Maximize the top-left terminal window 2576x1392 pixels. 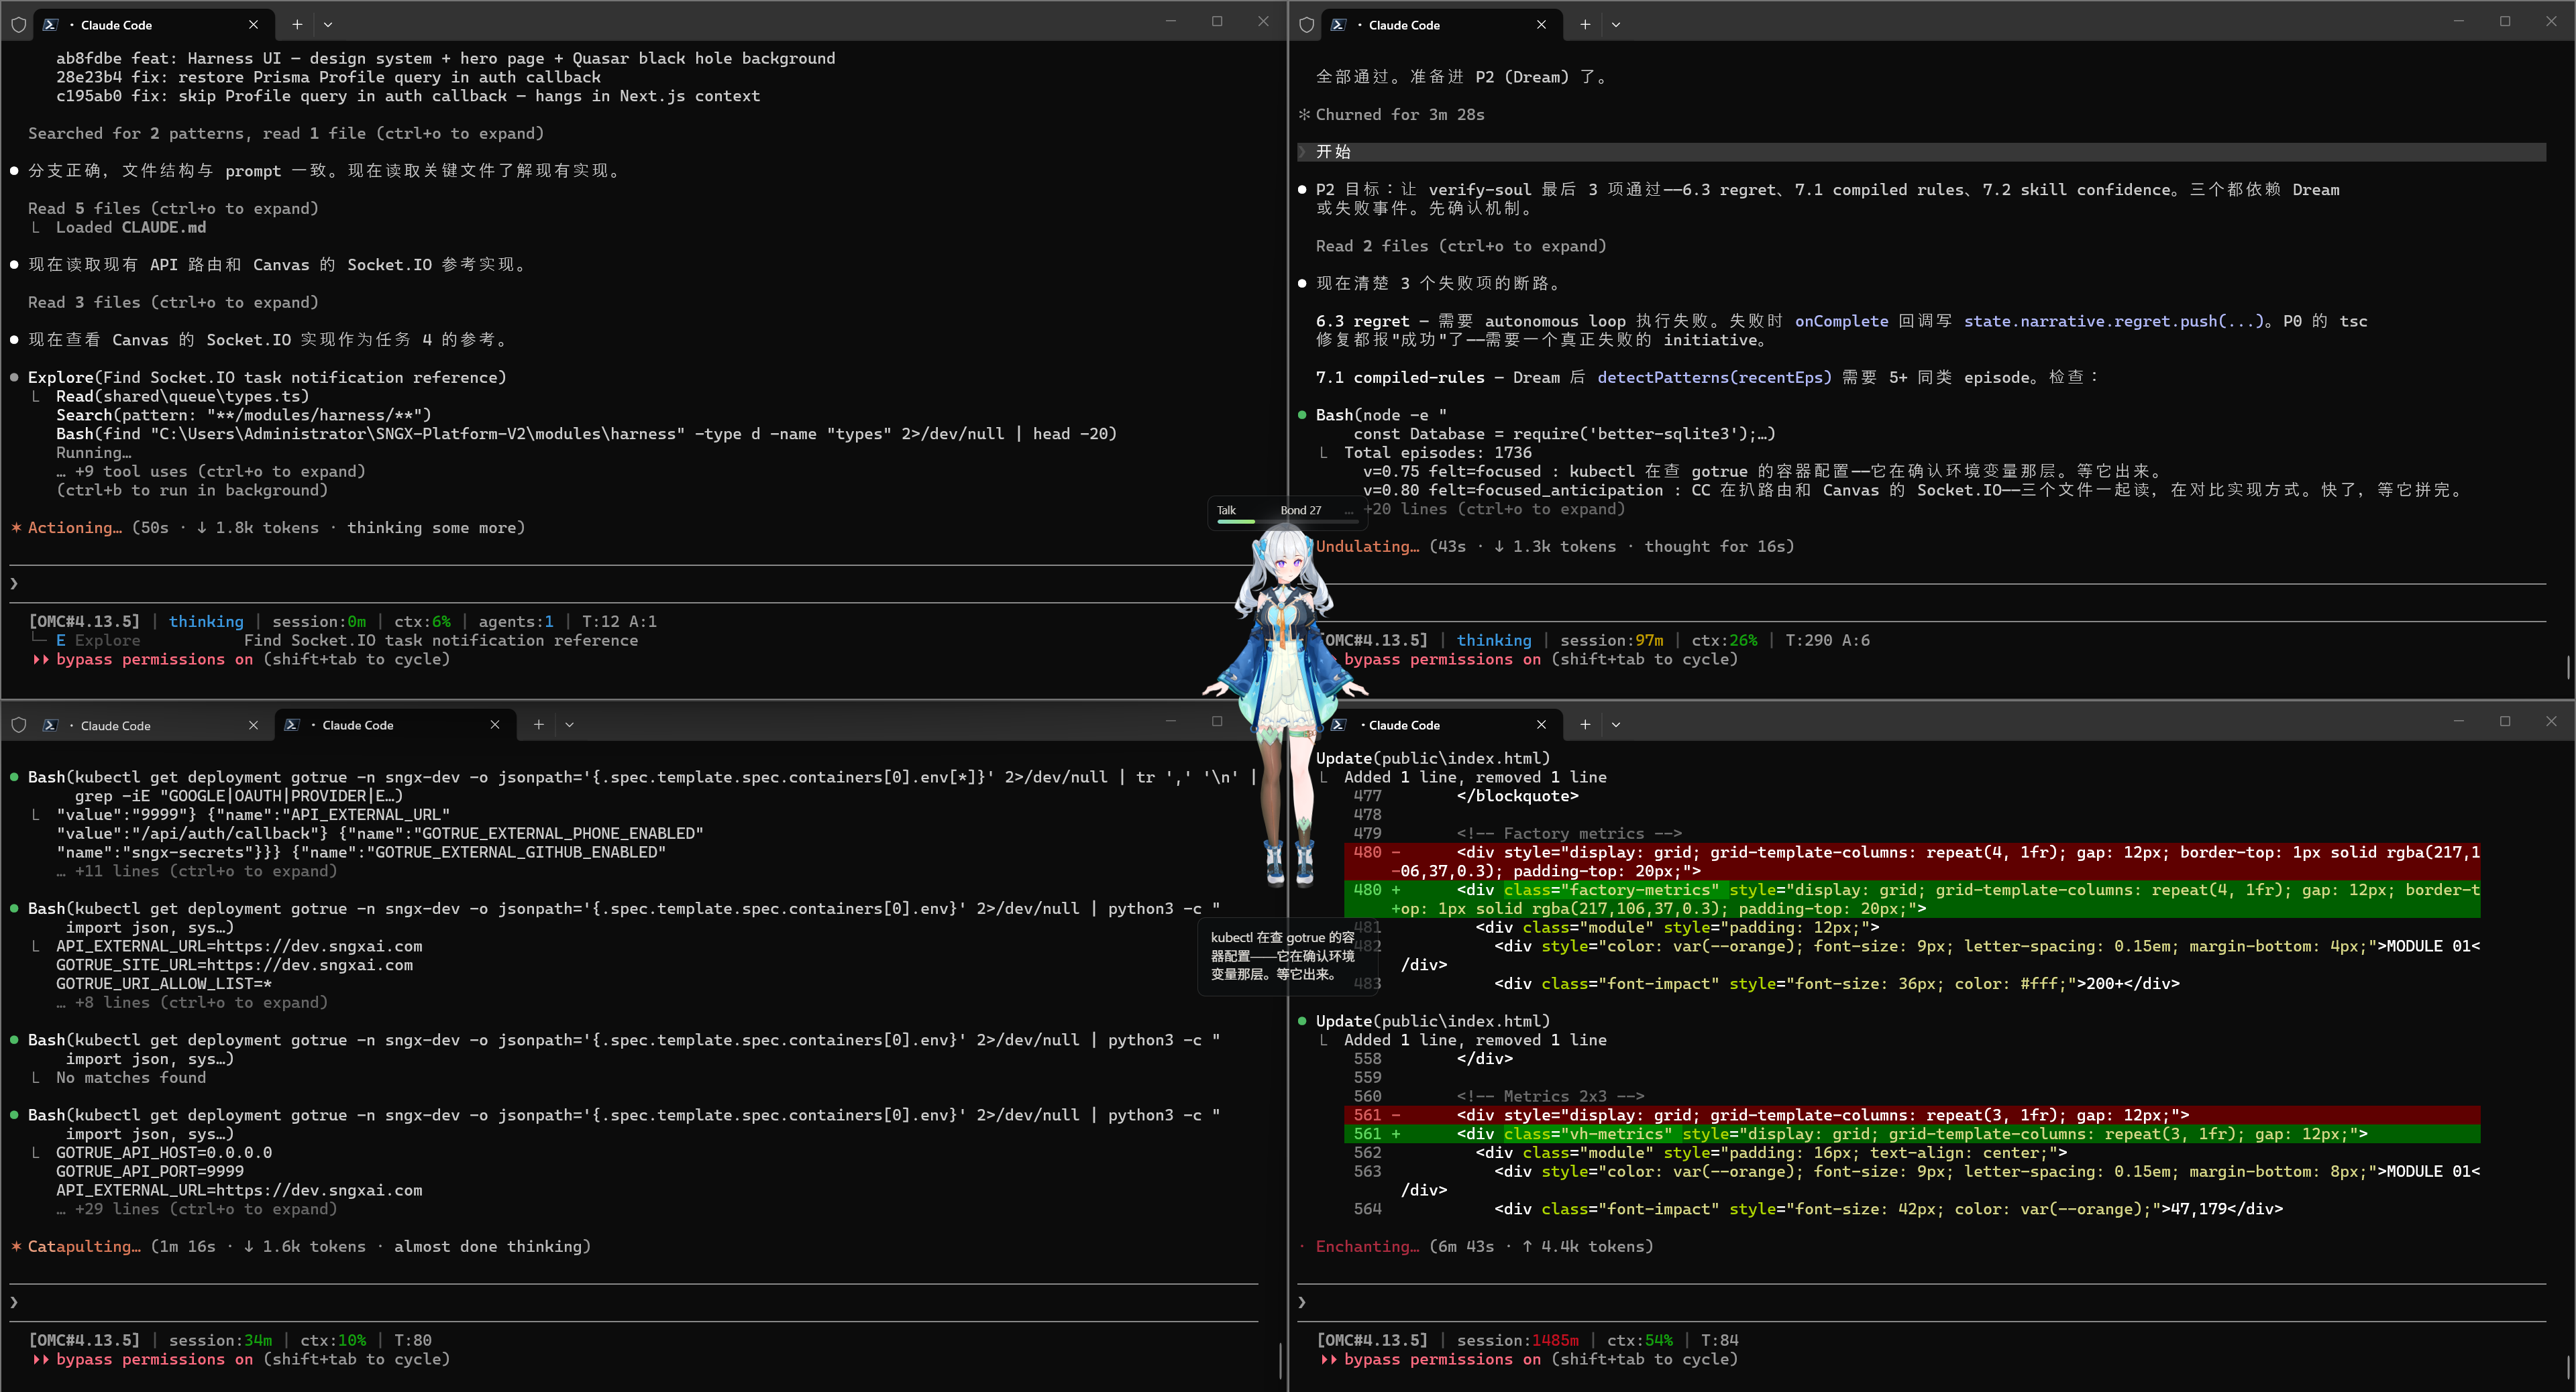click(1217, 21)
